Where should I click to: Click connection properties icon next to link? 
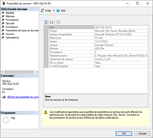4,97
